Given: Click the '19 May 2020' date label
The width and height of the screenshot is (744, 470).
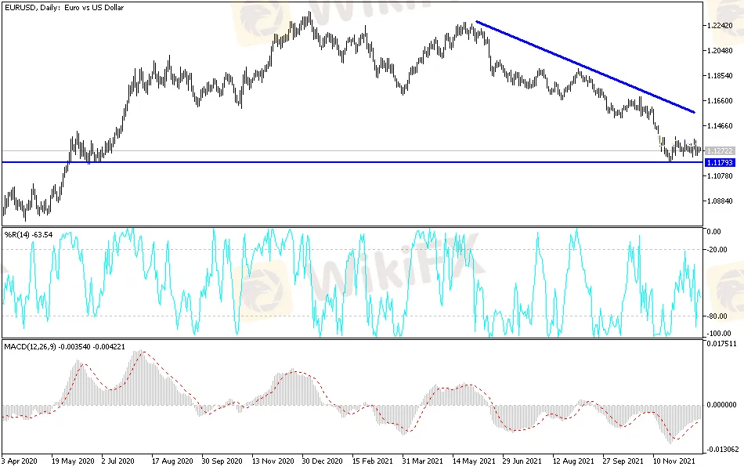Looking at the screenshot, I should (73, 461).
